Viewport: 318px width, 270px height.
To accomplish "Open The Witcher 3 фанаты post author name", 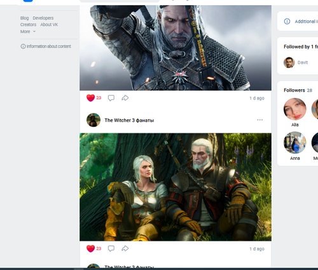I will tap(129, 120).
